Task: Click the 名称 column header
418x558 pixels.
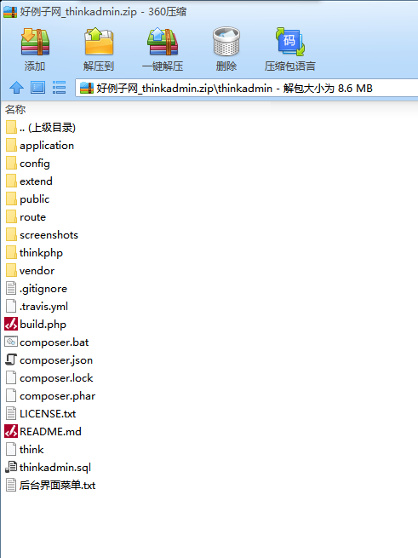Action: click(x=15, y=109)
